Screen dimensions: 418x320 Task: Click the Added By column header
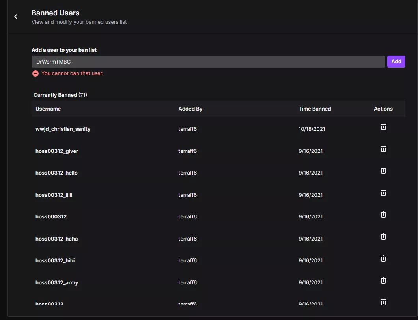tap(190, 109)
